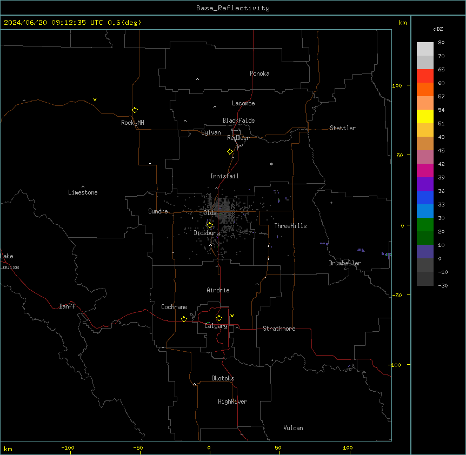This screenshot has width=466, height=455.
Task: Click the Drumheller city label
Action: tap(345, 263)
